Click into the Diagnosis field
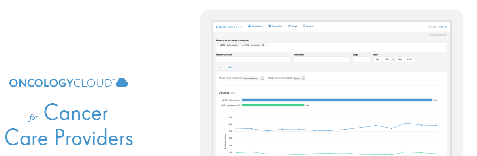Image resolution: width=477 pixels, height=156 pixels. (x=322, y=59)
